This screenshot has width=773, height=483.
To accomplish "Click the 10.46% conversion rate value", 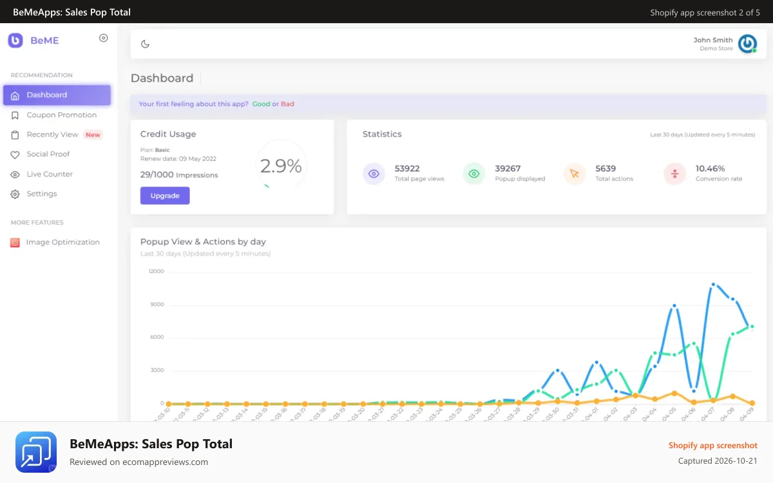I will (x=710, y=169).
